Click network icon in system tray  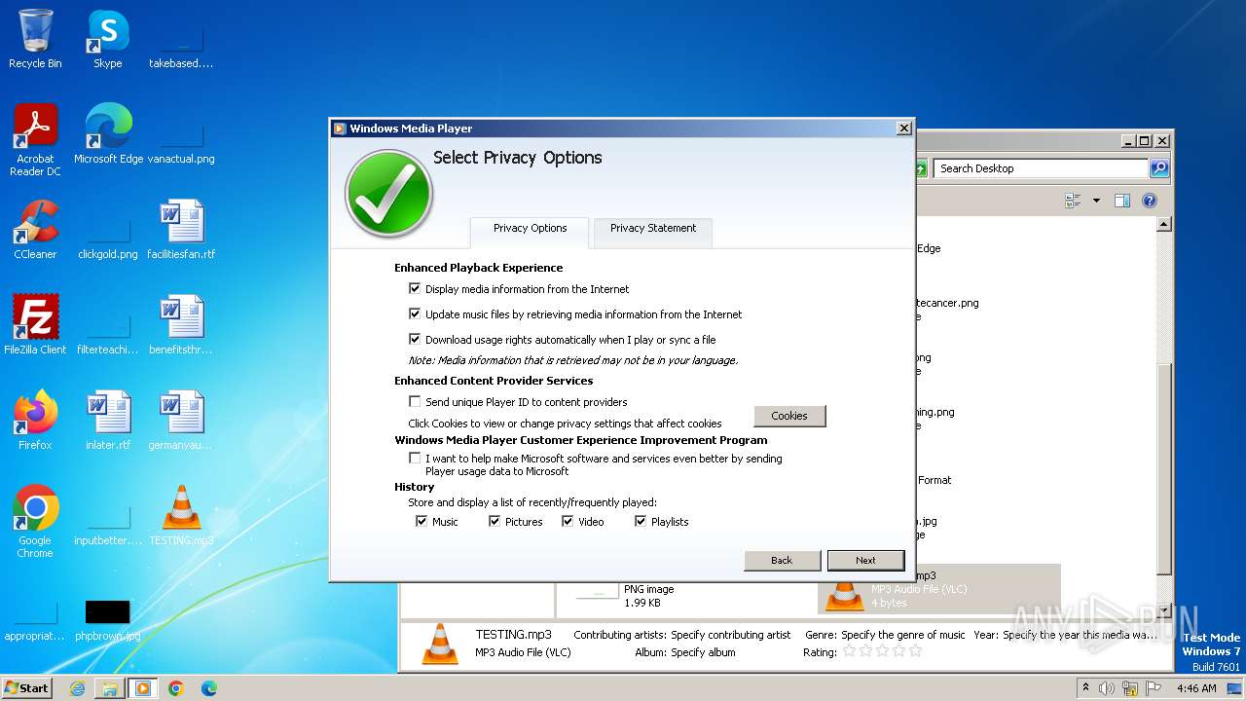pos(1129,688)
